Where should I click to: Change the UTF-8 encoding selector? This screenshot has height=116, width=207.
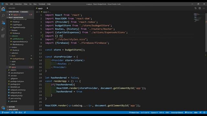click(161, 112)
